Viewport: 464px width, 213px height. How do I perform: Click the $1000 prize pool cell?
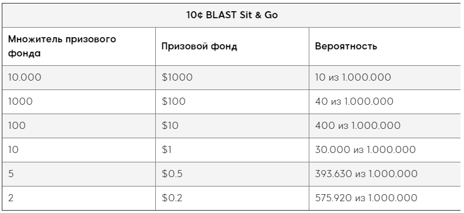pyautogui.click(x=232, y=78)
